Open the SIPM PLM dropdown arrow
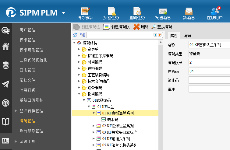The image size is (230, 150). coord(63,13)
